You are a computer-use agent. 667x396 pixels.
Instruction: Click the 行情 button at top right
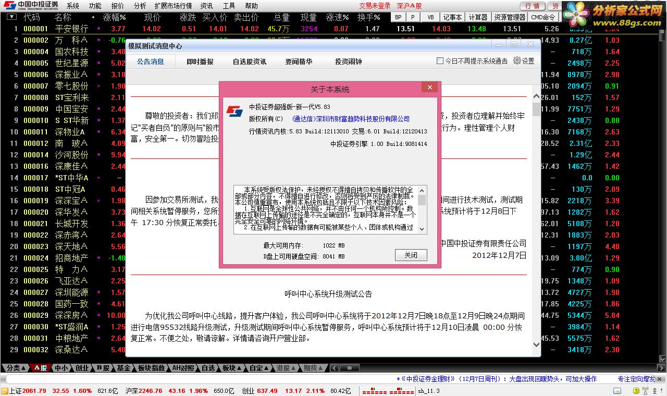[x=532, y=6]
